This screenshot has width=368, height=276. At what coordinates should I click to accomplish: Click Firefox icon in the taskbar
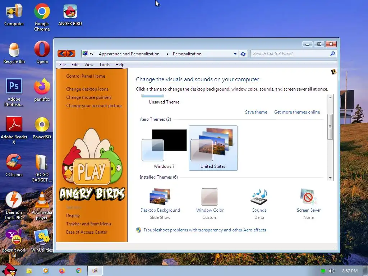click(x=62, y=271)
